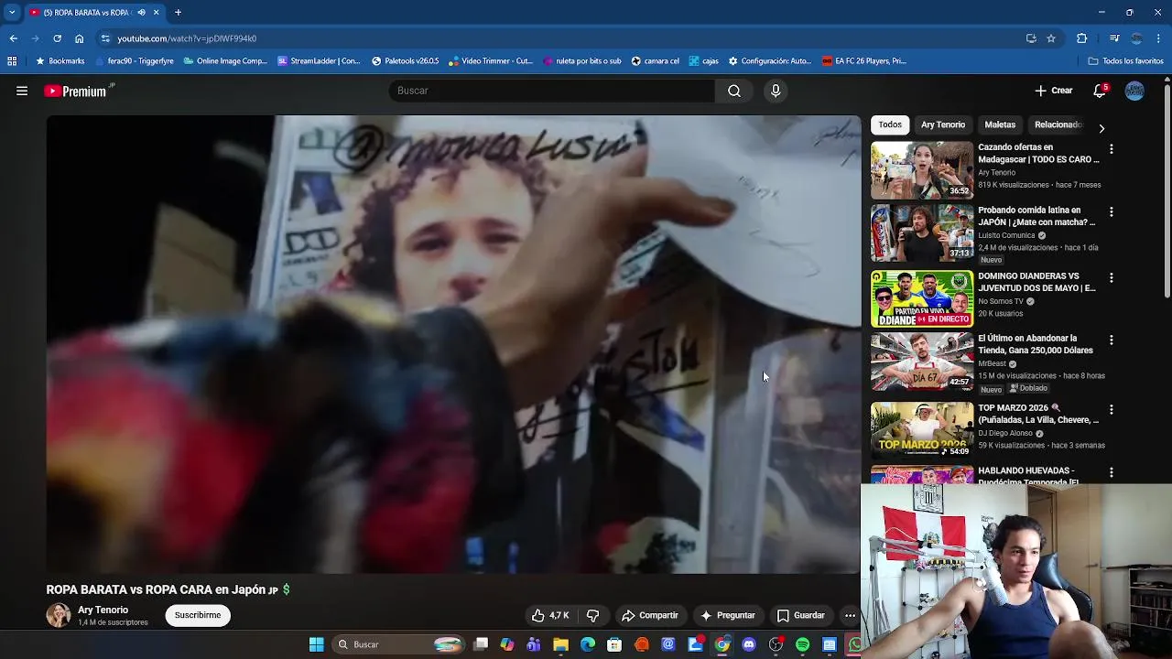Open the ruleta por bits o sub bookmark
This screenshot has width=1172, height=659.
(581, 61)
